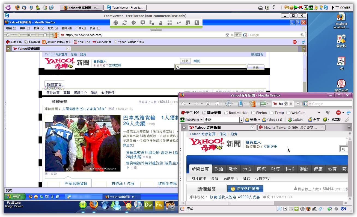
Task: Click the Adblock Plus ABP icon in front Firefox
Action: (x=338, y=113)
